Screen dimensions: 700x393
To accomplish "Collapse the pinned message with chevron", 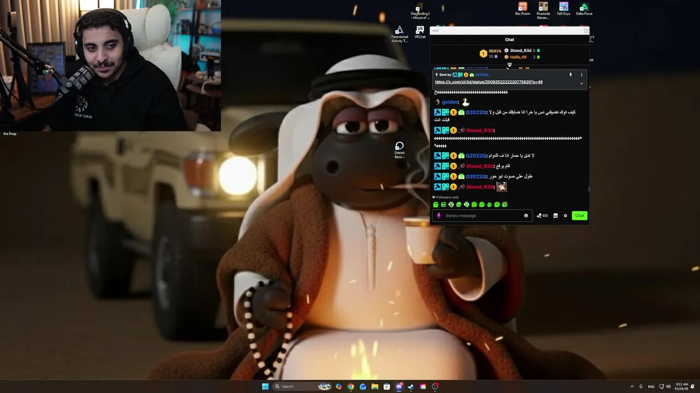I will pos(581,84).
